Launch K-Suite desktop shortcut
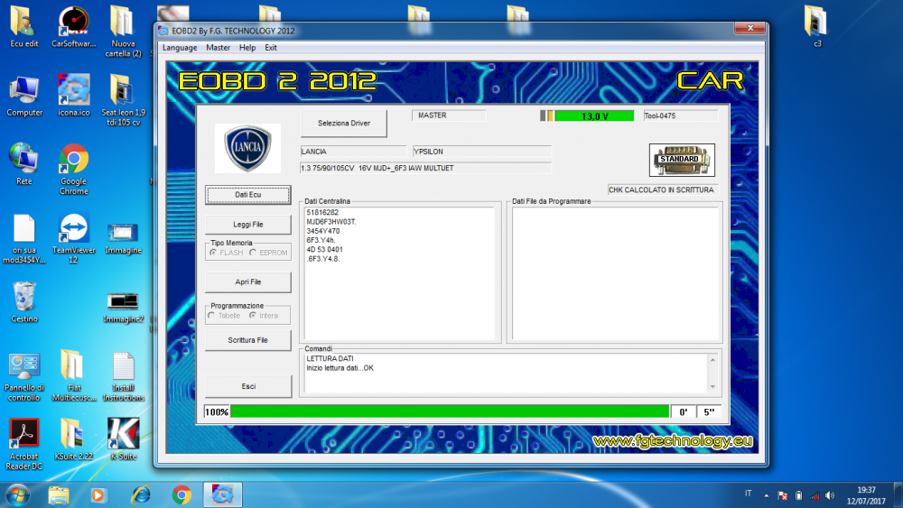 (x=123, y=439)
